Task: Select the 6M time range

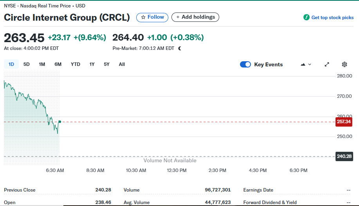Action: 58,64
